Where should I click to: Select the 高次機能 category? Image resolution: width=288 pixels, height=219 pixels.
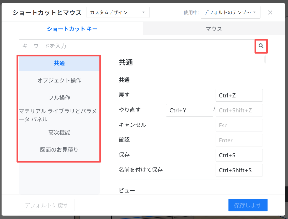59,132
